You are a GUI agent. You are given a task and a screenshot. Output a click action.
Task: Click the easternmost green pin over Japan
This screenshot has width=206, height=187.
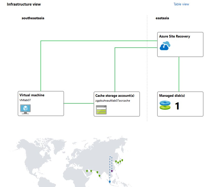(122, 160)
